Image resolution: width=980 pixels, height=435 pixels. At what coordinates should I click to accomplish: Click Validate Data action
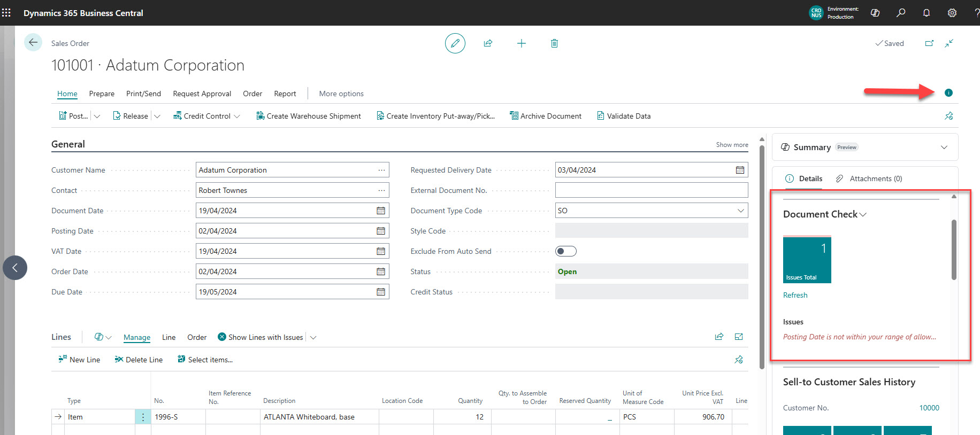coord(624,116)
